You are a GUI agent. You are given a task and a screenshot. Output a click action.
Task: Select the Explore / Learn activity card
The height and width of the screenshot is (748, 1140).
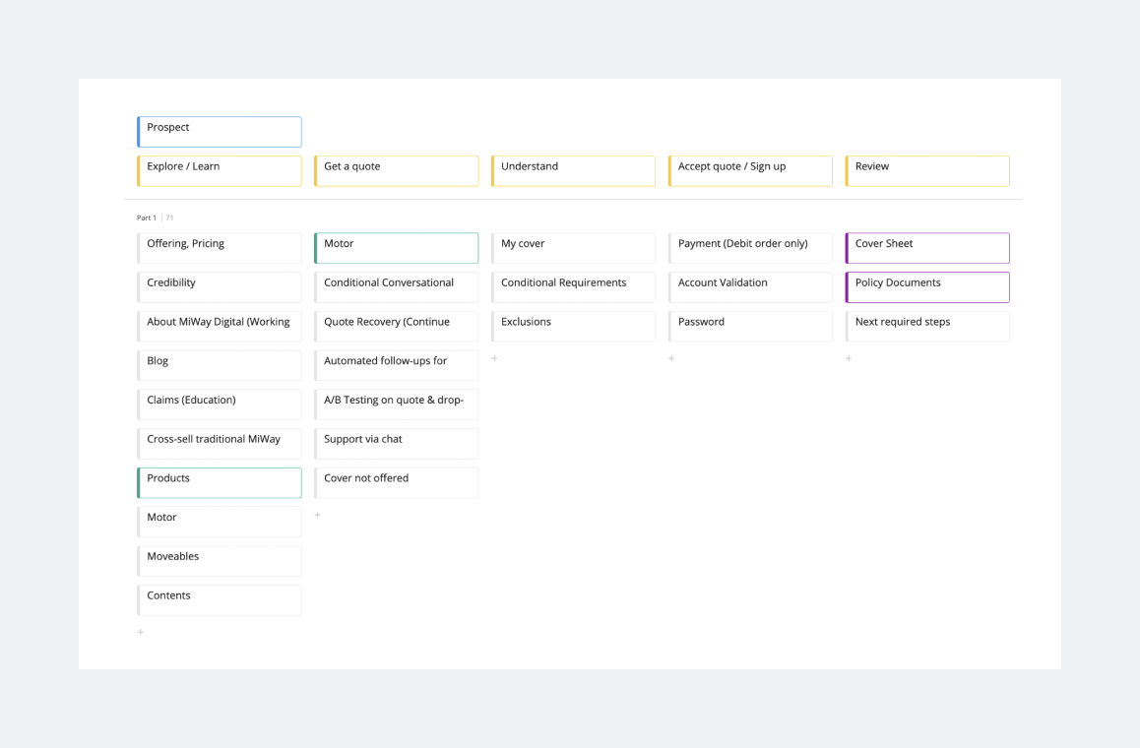(x=220, y=170)
